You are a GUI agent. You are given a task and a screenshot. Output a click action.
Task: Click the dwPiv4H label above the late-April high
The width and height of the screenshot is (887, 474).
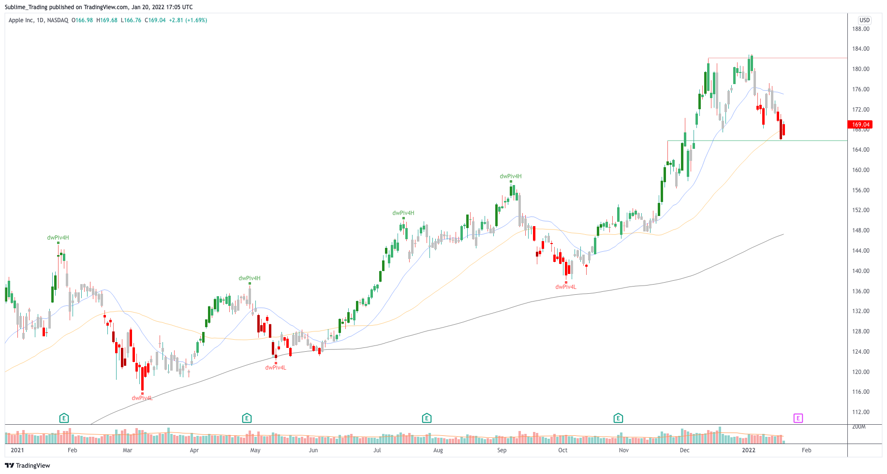250,278
